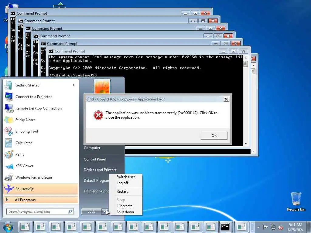Select Shut down in power menu
This screenshot has height=233, width=311.
point(126,212)
